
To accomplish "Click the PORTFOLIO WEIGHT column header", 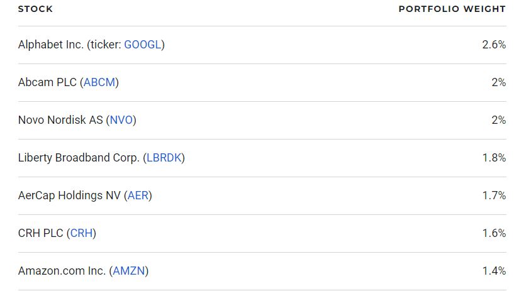I will click(x=452, y=9).
